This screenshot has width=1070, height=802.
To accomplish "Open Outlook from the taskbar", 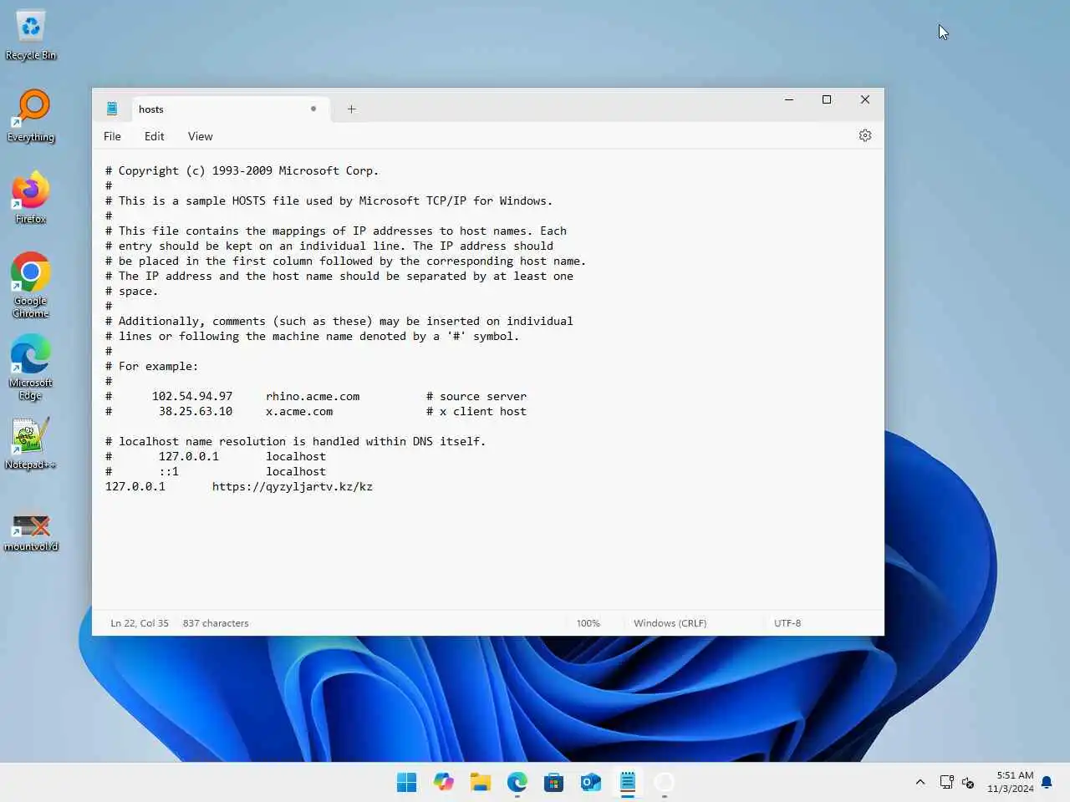I will [x=591, y=782].
